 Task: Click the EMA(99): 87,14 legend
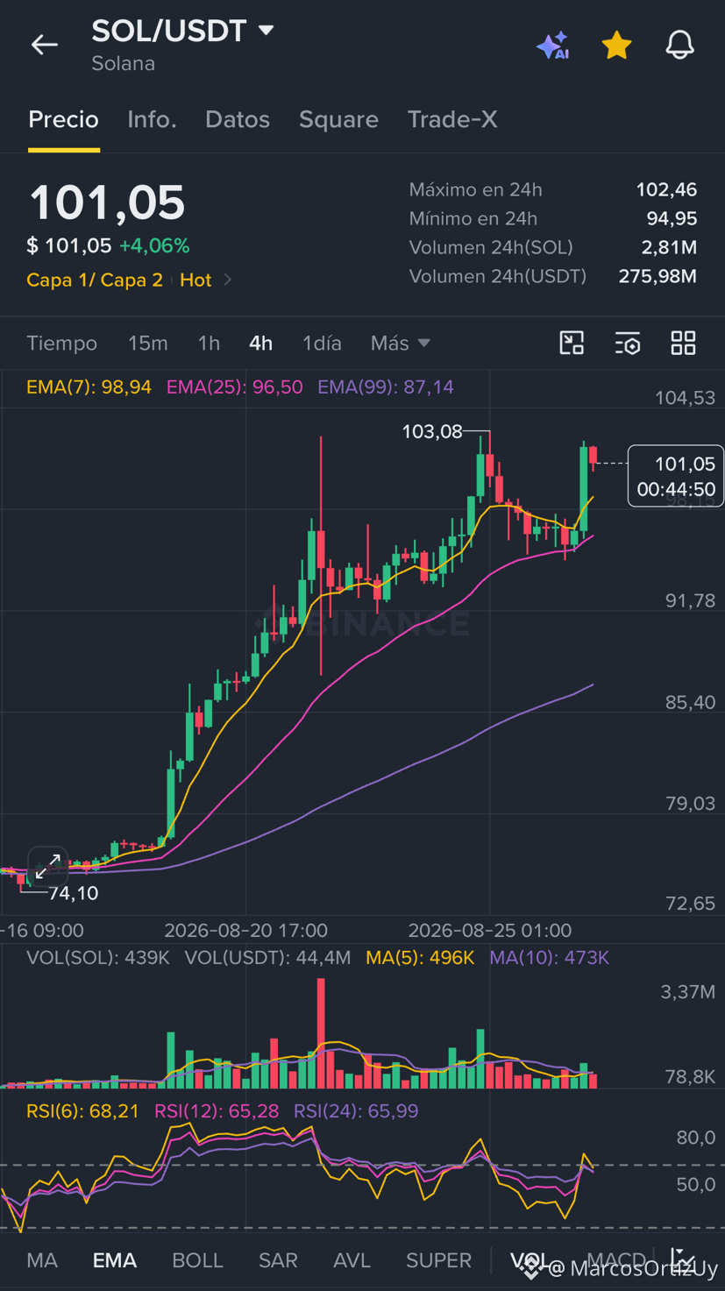386,387
